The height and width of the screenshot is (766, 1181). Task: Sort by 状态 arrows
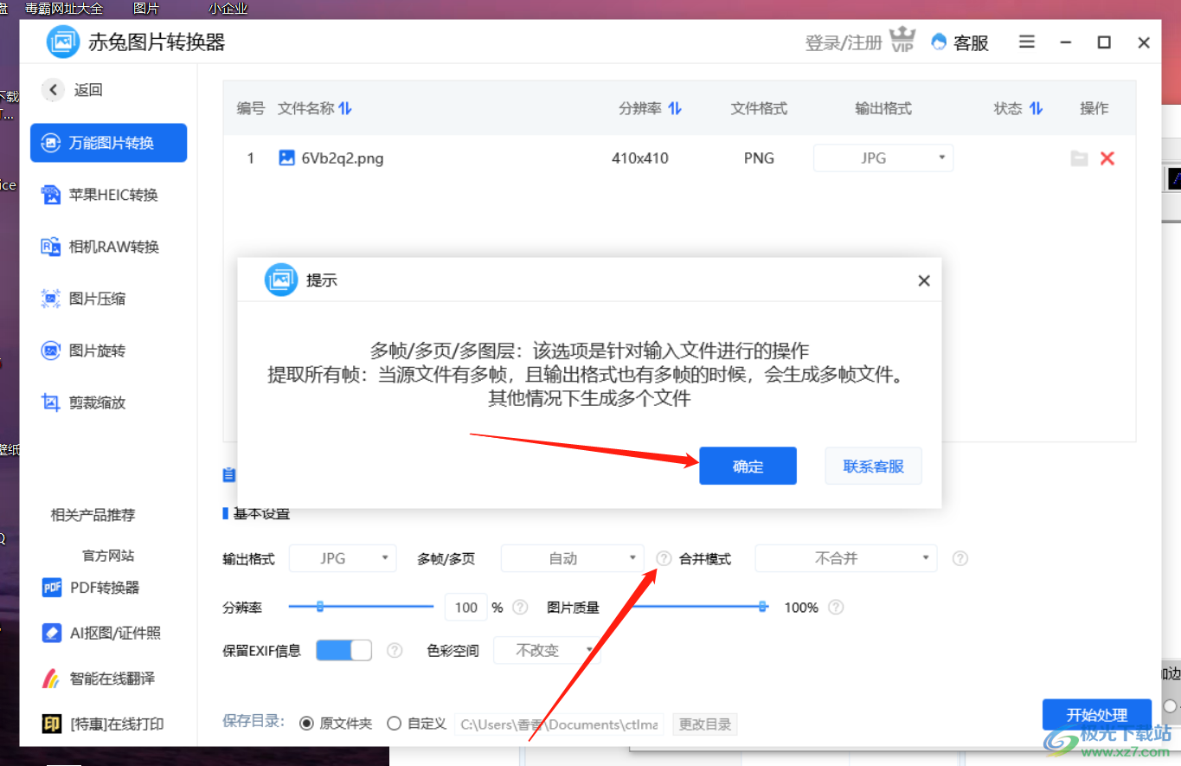click(1036, 108)
